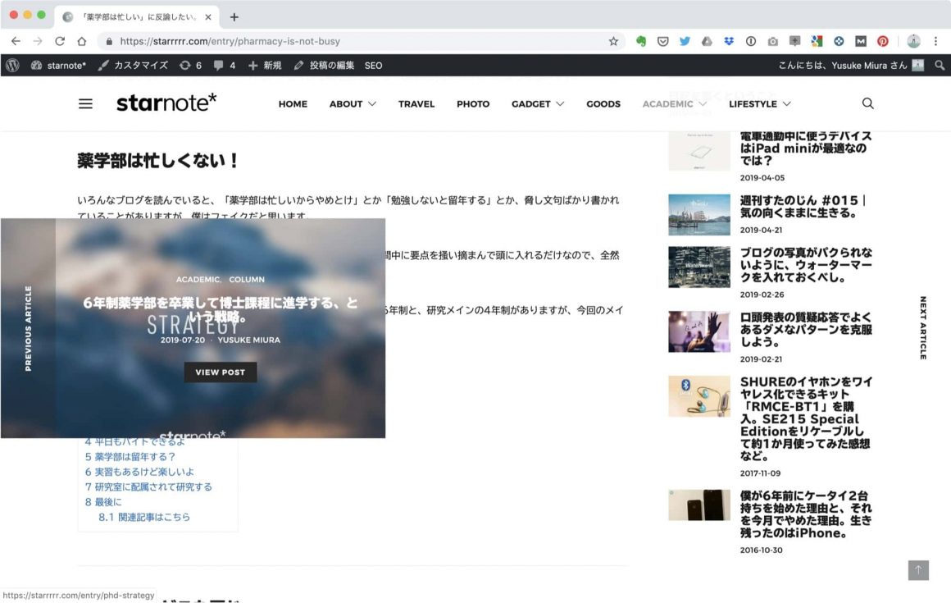Go to the TRAVEL menu item
Screen dimensions: 951x603
[416, 104]
